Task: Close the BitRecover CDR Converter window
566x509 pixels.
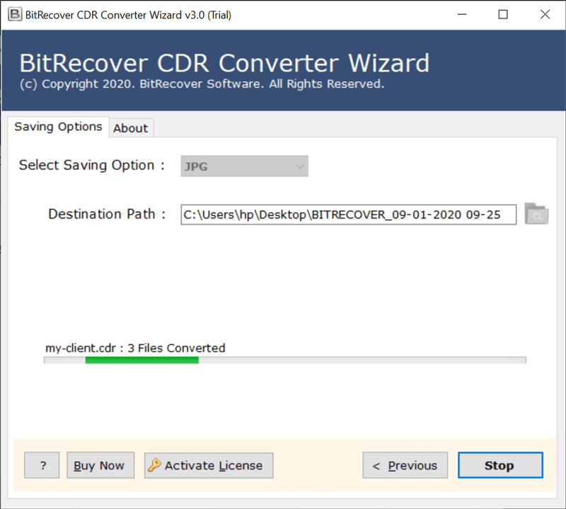Action: tap(545, 14)
